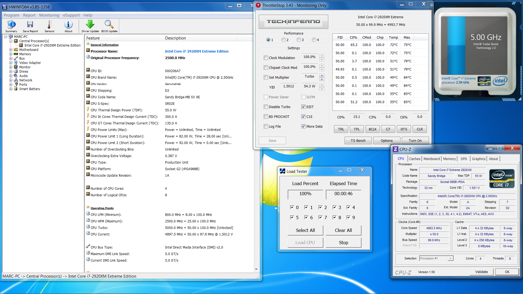Click the Driver Update green arrow icon

pyautogui.click(x=90, y=26)
